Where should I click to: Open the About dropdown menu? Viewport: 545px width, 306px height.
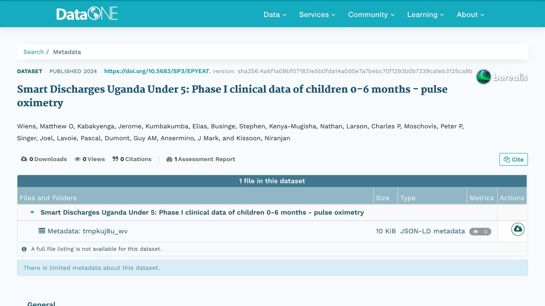(470, 14)
